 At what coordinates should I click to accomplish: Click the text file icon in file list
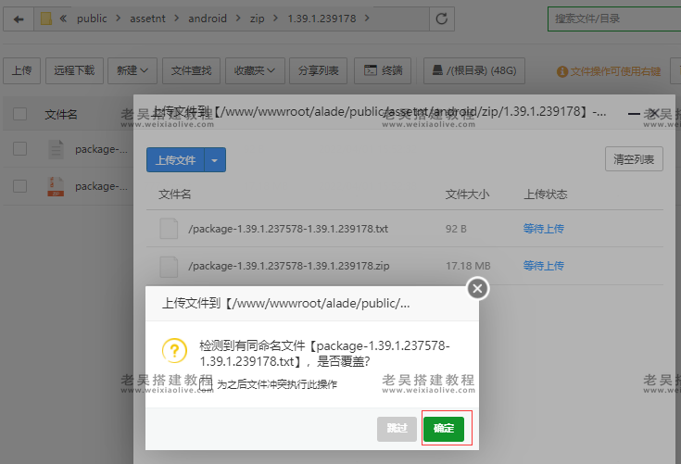56,149
